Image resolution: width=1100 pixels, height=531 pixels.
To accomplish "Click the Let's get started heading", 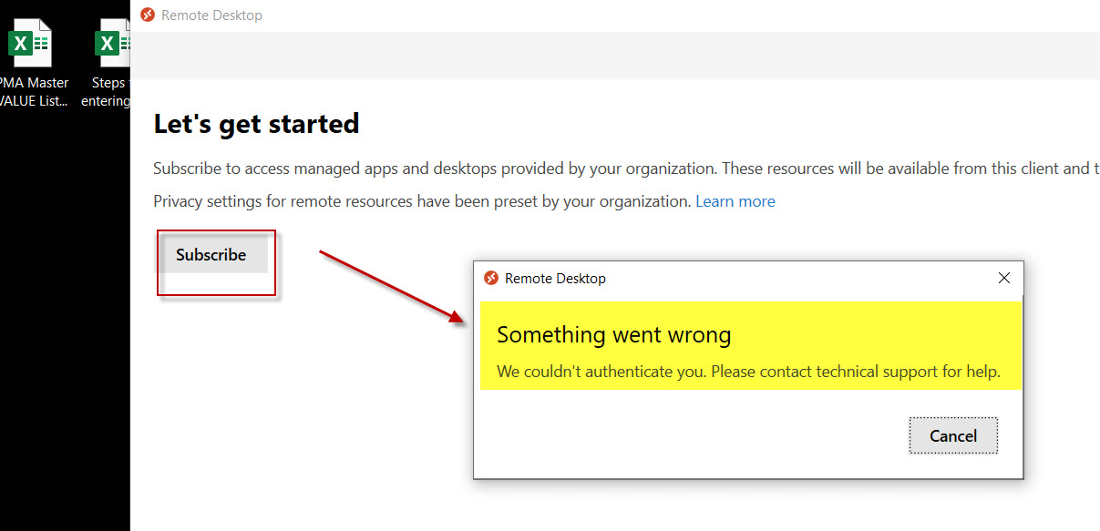I will pos(256,123).
